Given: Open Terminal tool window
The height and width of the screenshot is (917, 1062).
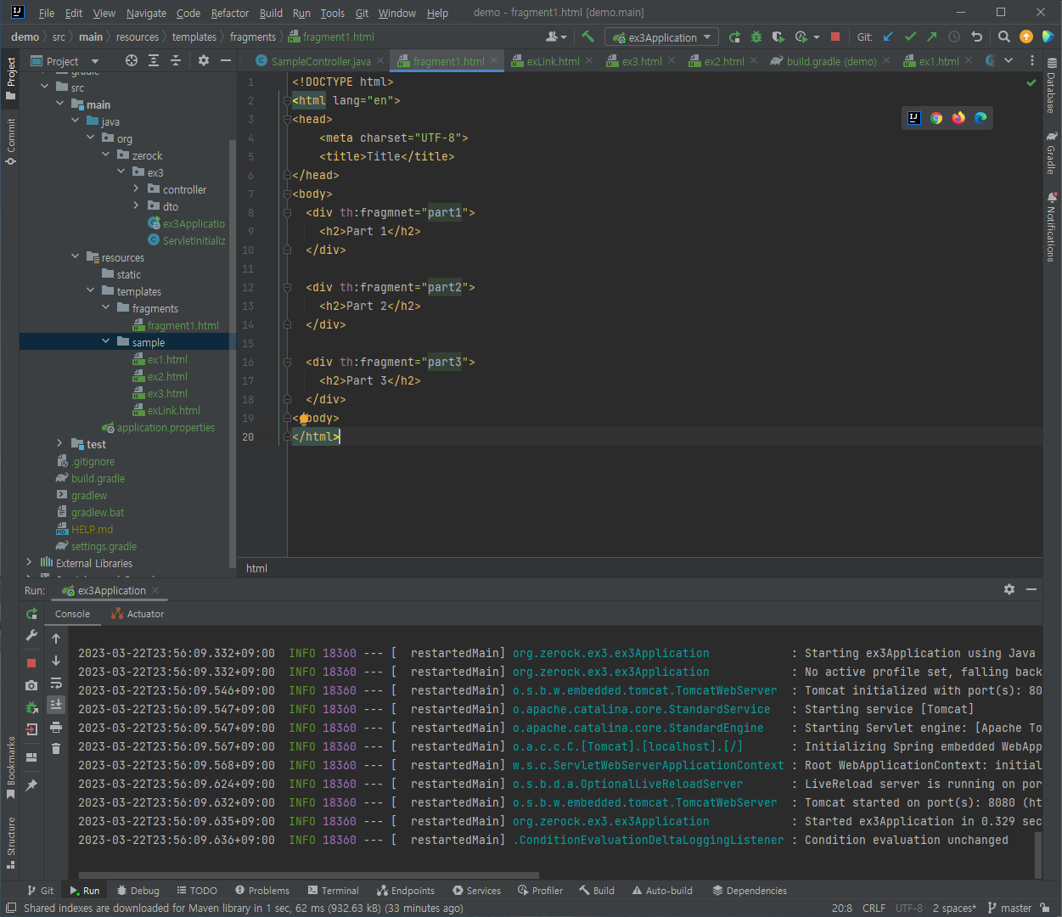Looking at the screenshot, I should pos(333,891).
